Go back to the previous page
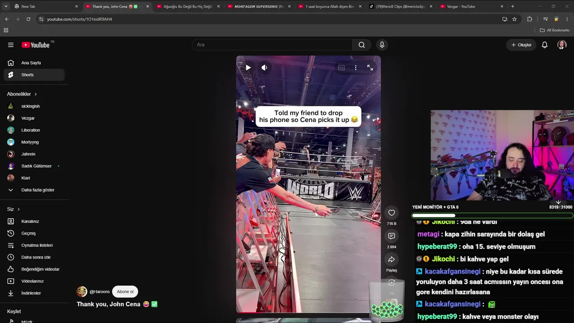Image resolution: width=574 pixels, height=323 pixels. click(x=7, y=19)
